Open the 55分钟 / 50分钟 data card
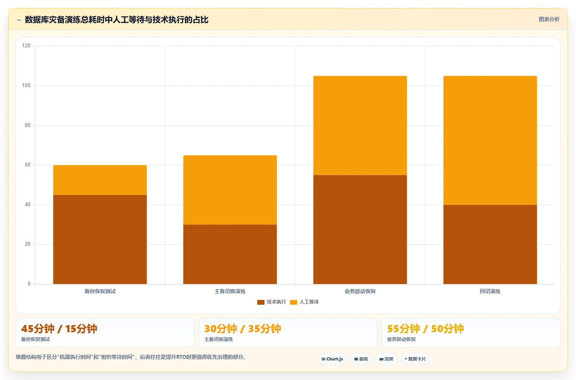576x380 pixels. (x=471, y=333)
